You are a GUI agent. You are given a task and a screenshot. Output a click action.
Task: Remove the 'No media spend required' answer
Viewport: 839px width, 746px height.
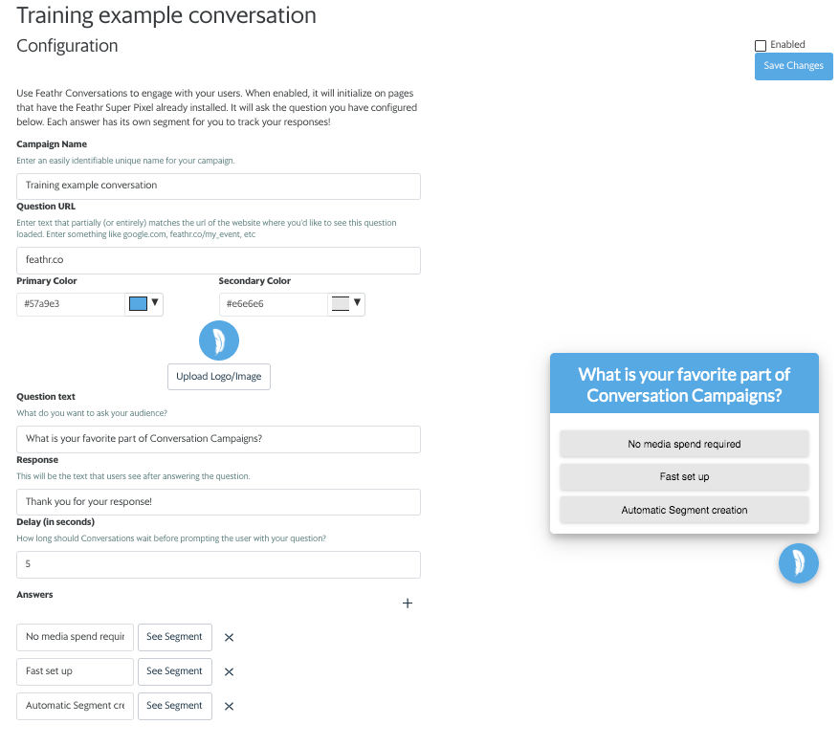(x=229, y=637)
